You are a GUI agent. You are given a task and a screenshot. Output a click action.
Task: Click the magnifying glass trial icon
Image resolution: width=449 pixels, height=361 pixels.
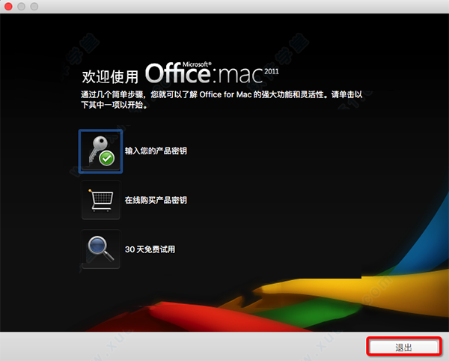coord(101,249)
